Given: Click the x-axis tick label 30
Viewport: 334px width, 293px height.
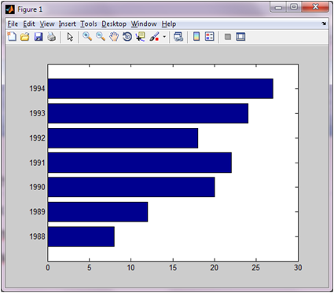Looking at the screenshot, I should [298, 268].
